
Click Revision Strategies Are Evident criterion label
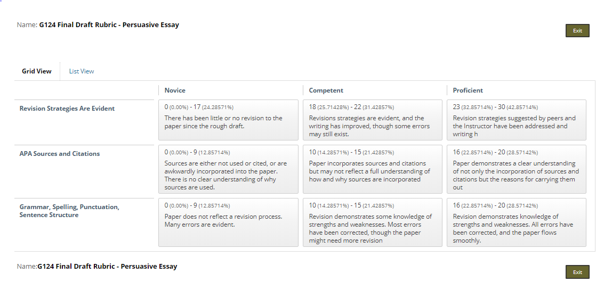click(67, 109)
